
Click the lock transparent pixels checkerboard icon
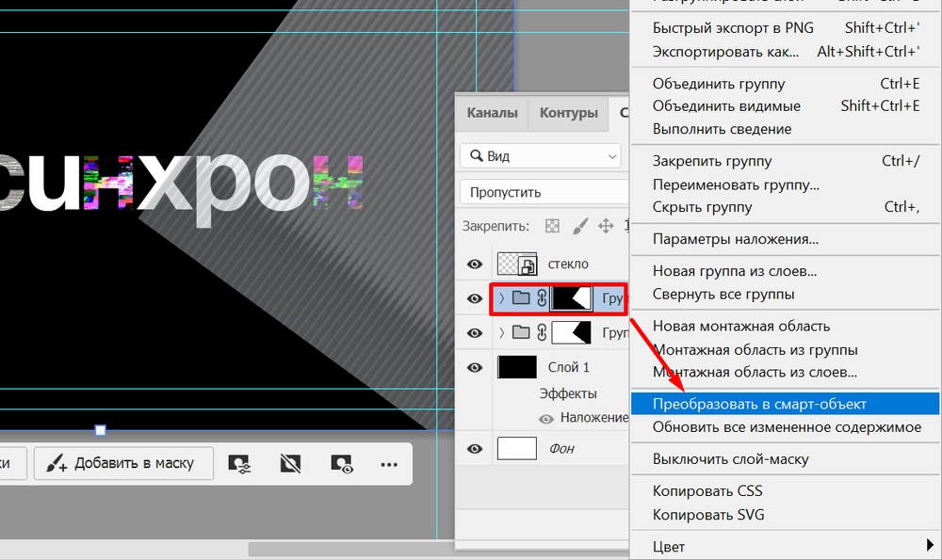(x=553, y=226)
